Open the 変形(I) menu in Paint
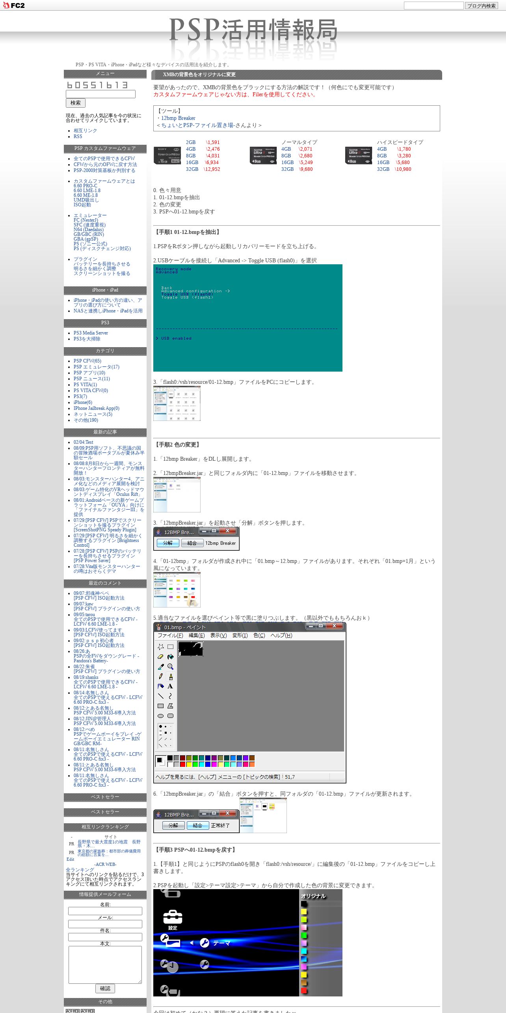The height and width of the screenshot is (1013, 506). (x=240, y=635)
